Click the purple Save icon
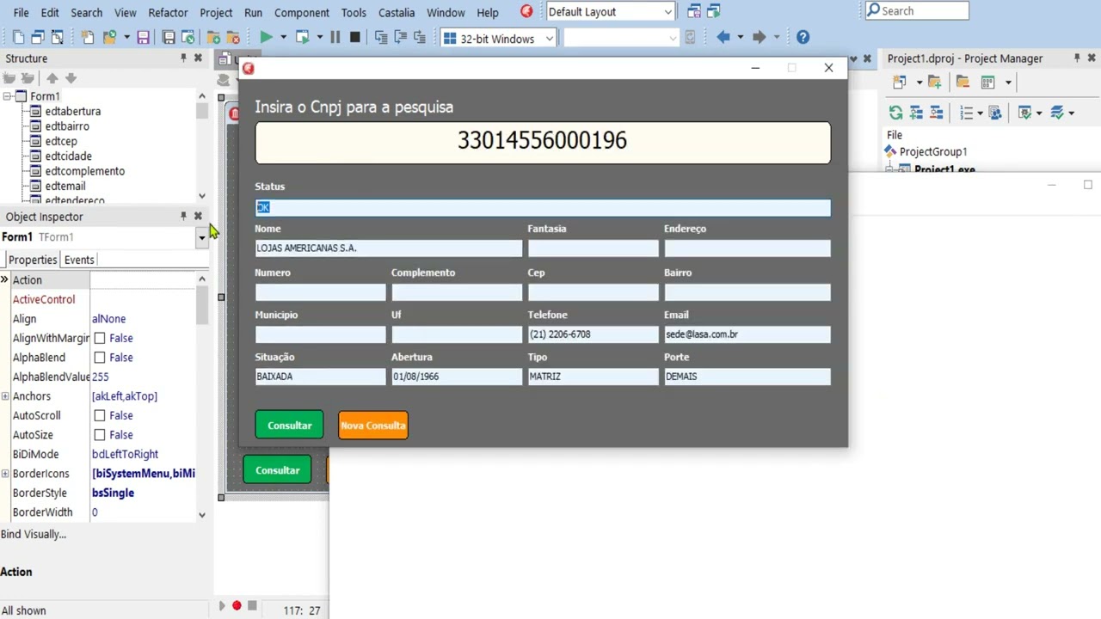The image size is (1101, 619). 143,38
